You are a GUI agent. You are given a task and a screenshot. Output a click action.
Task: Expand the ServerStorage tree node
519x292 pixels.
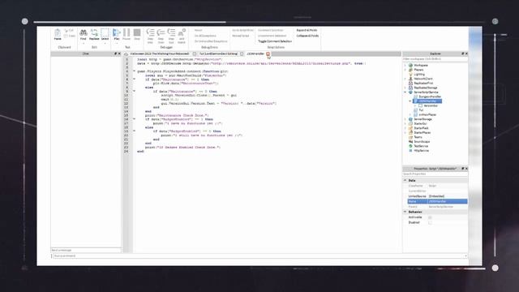(405, 119)
